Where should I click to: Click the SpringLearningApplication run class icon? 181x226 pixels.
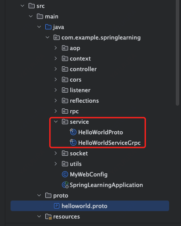(65, 185)
